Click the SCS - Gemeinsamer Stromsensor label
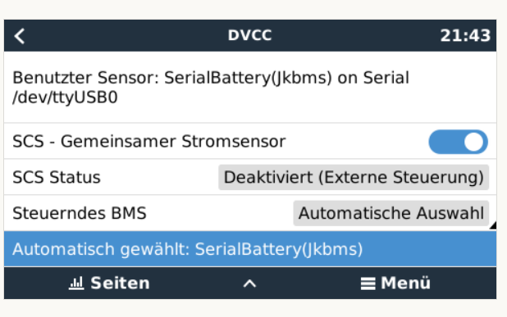The width and height of the screenshot is (507, 317). 149,142
